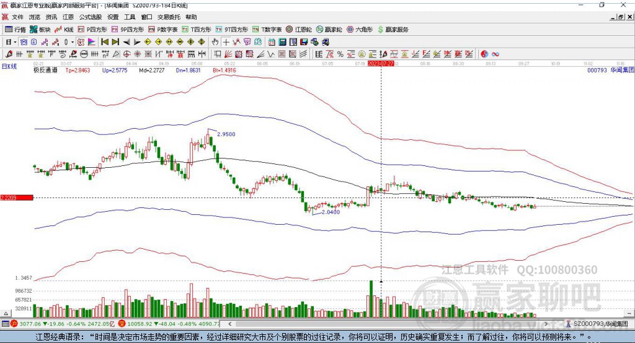This screenshot has width=635, height=343.
Task: Select the zigzag wave line tool
Action: click(x=271, y=54)
